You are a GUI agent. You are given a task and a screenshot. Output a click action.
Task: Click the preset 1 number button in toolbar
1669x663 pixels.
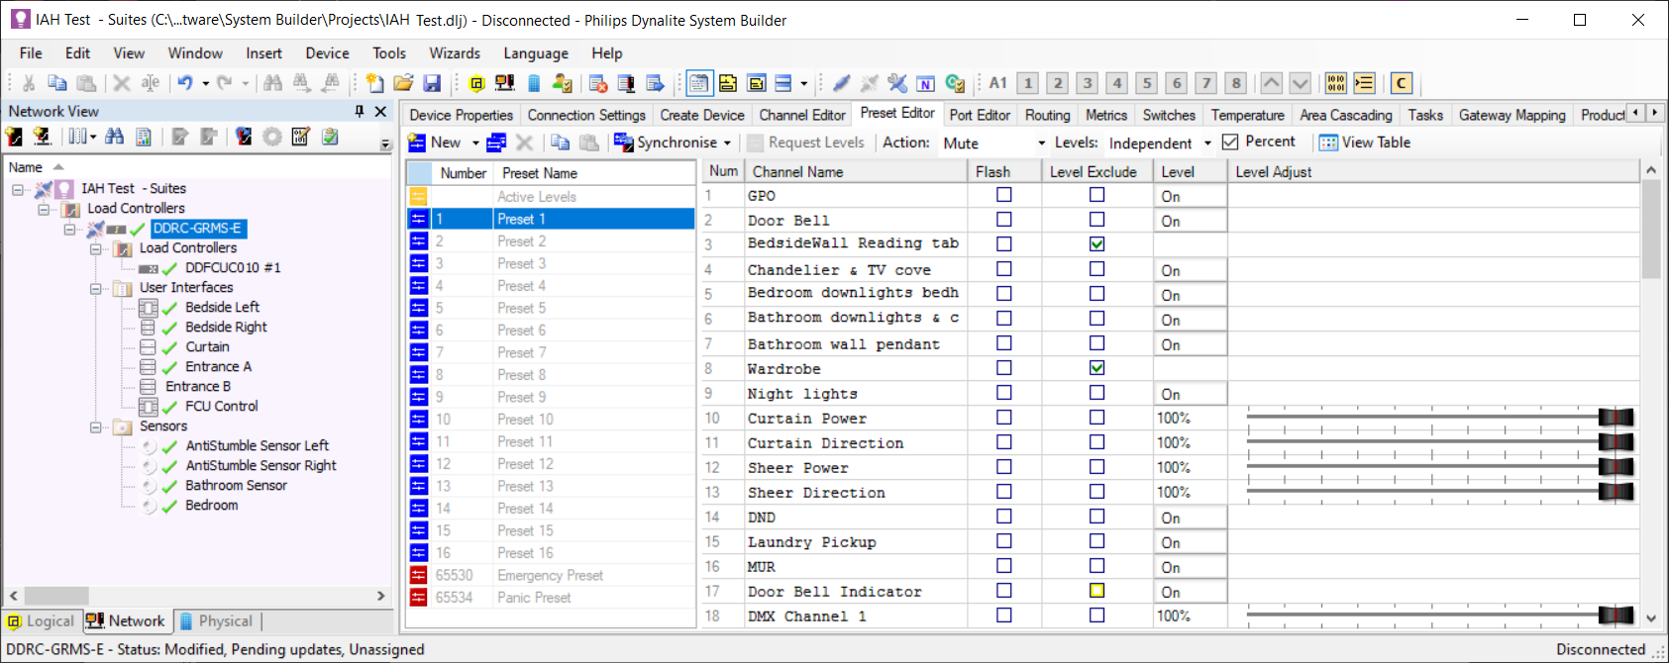pyautogui.click(x=1028, y=83)
